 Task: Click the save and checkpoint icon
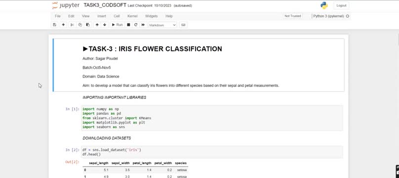click(54, 25)
